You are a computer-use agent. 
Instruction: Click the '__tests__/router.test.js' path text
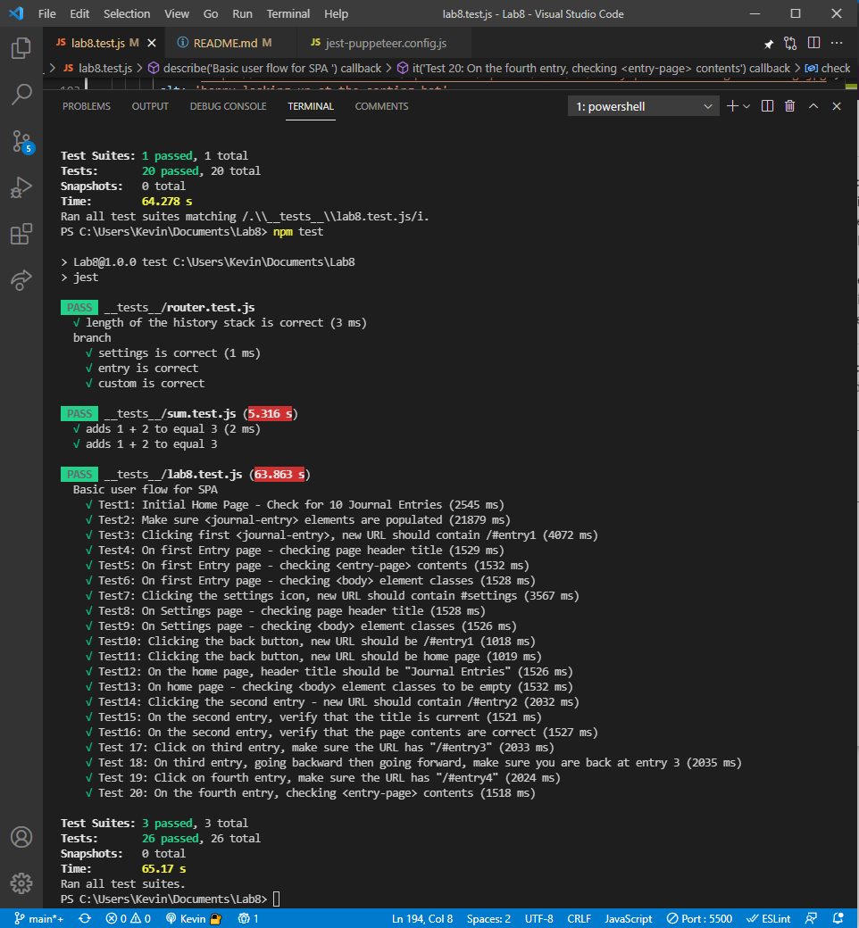pos(179,307)
